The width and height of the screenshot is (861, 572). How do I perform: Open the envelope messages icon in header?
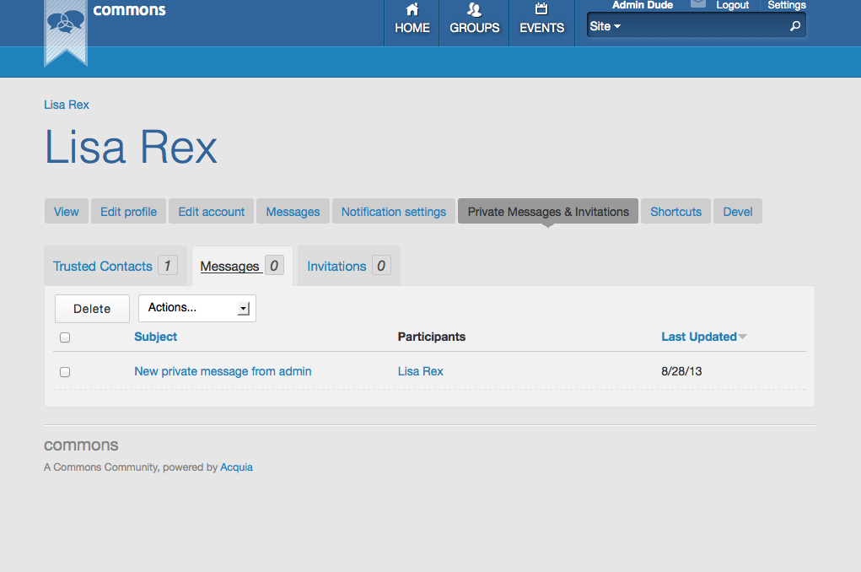(697, 4)
